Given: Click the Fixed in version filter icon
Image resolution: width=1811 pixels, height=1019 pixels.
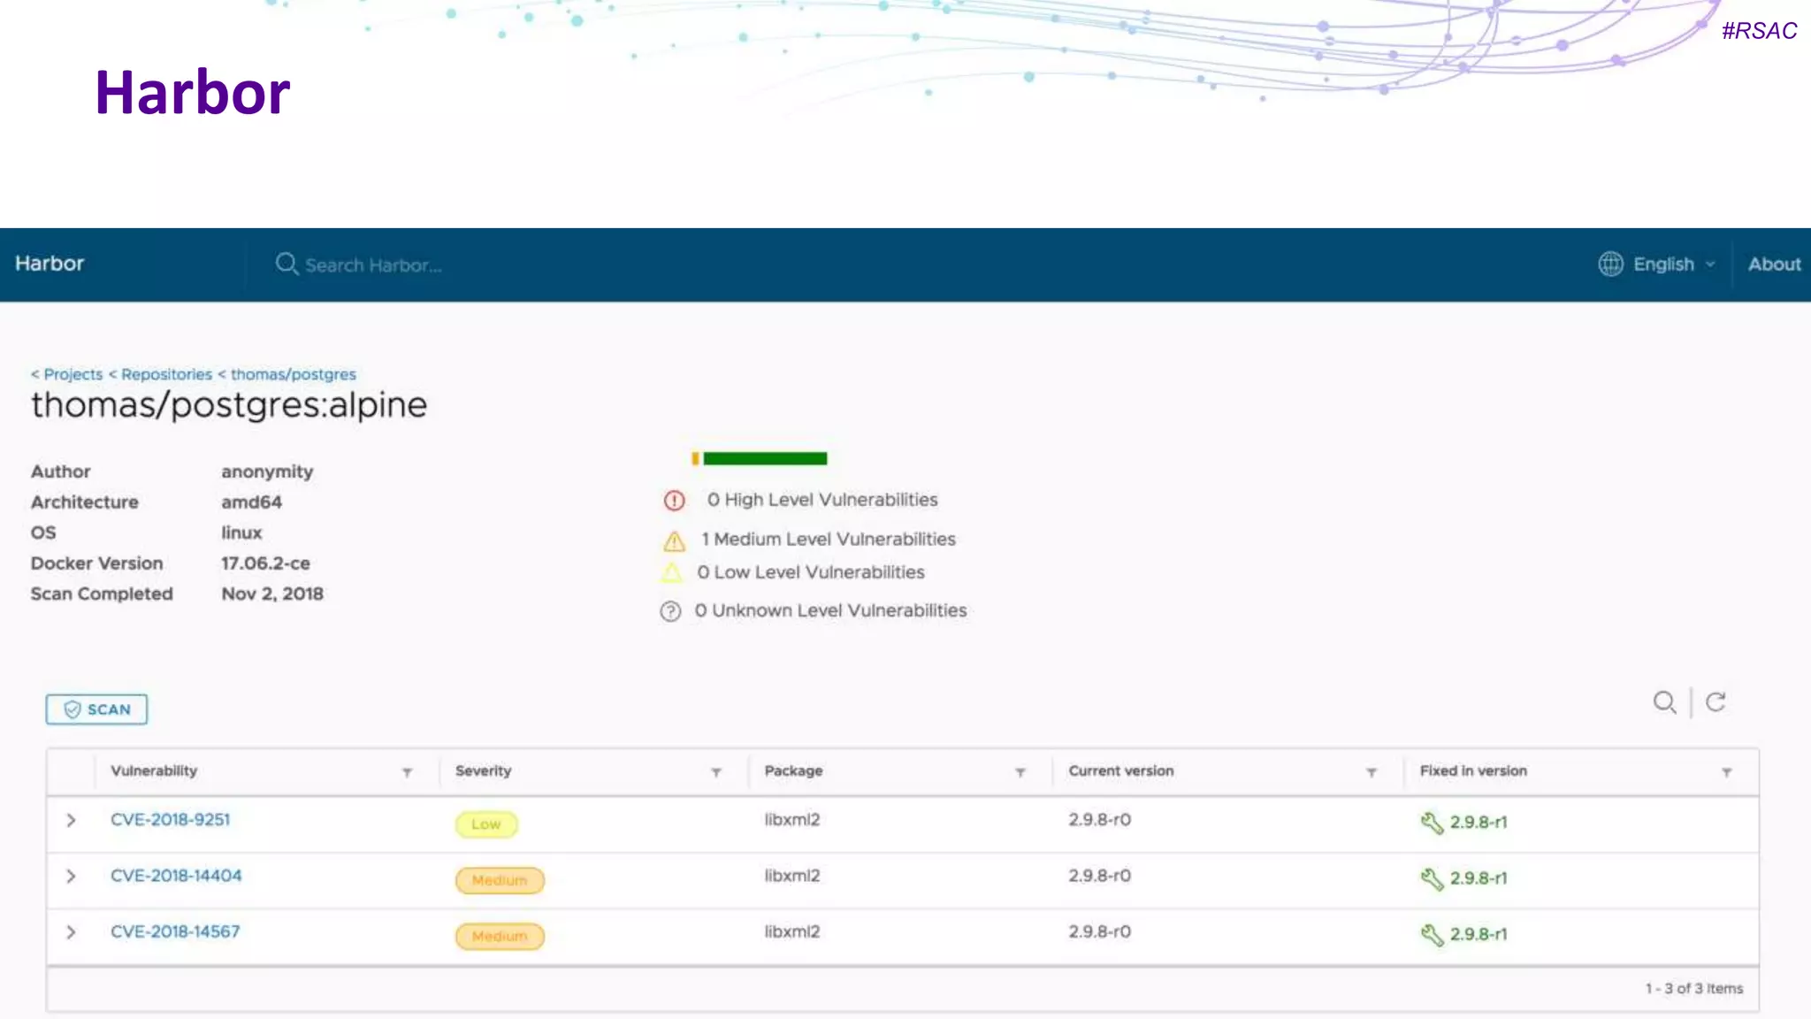Looking at the screenshot, I should [1726, 772].
